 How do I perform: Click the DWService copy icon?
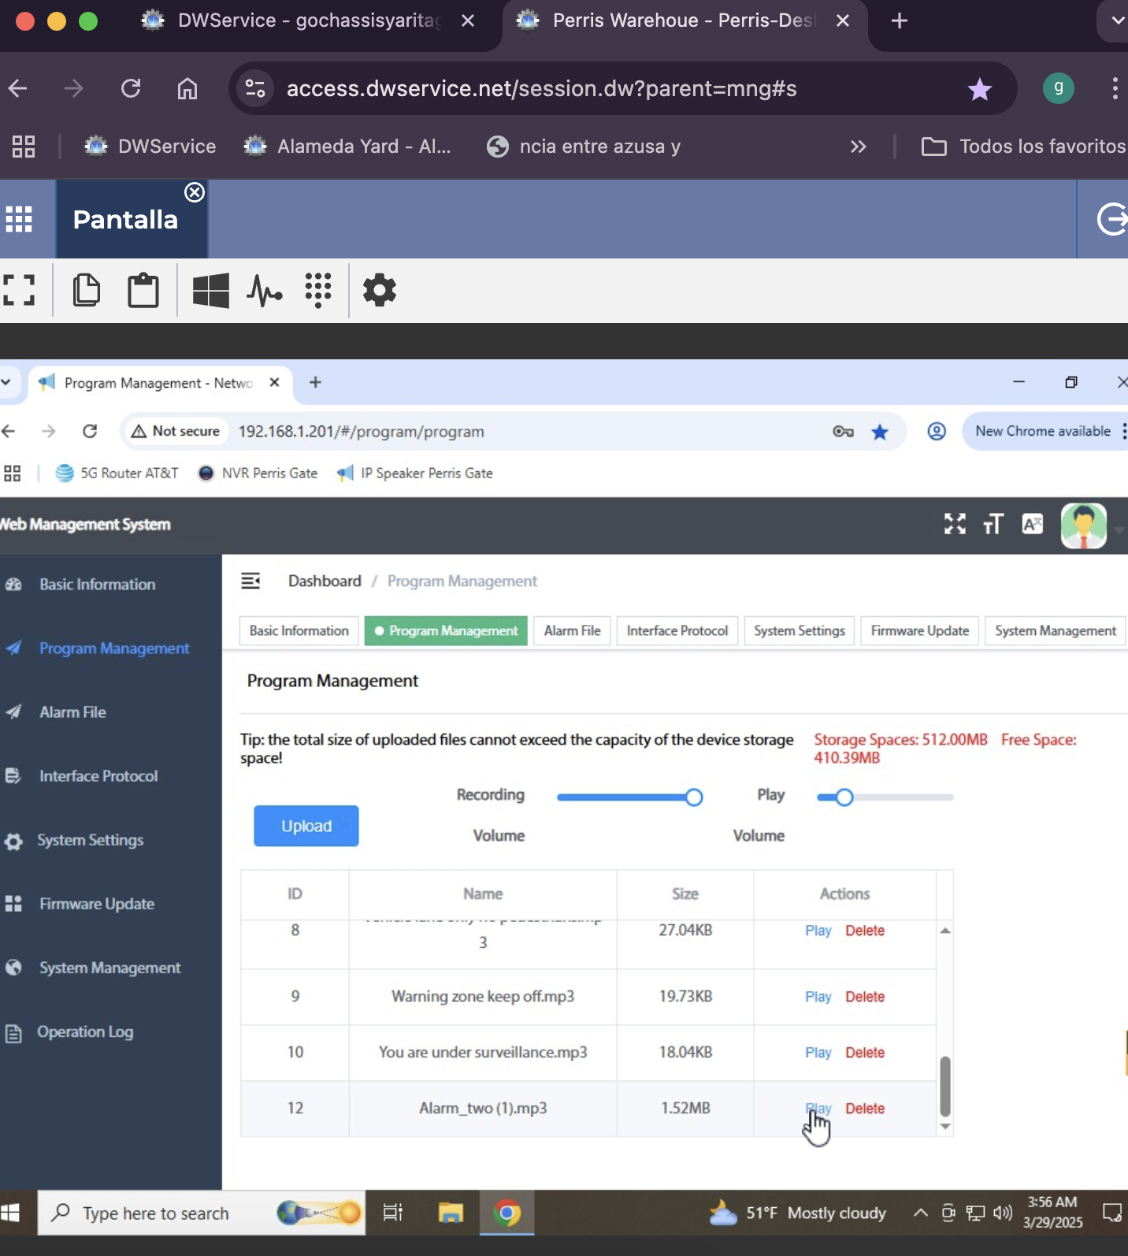pyautogui.click(x=87, y=290)
